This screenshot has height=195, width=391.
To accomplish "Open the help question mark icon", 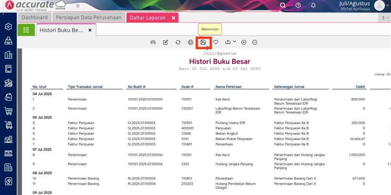I will pos(298,5).
